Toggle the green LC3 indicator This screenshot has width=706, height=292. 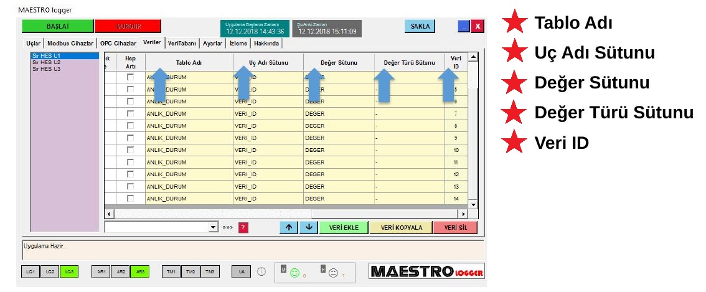[69, 271]
